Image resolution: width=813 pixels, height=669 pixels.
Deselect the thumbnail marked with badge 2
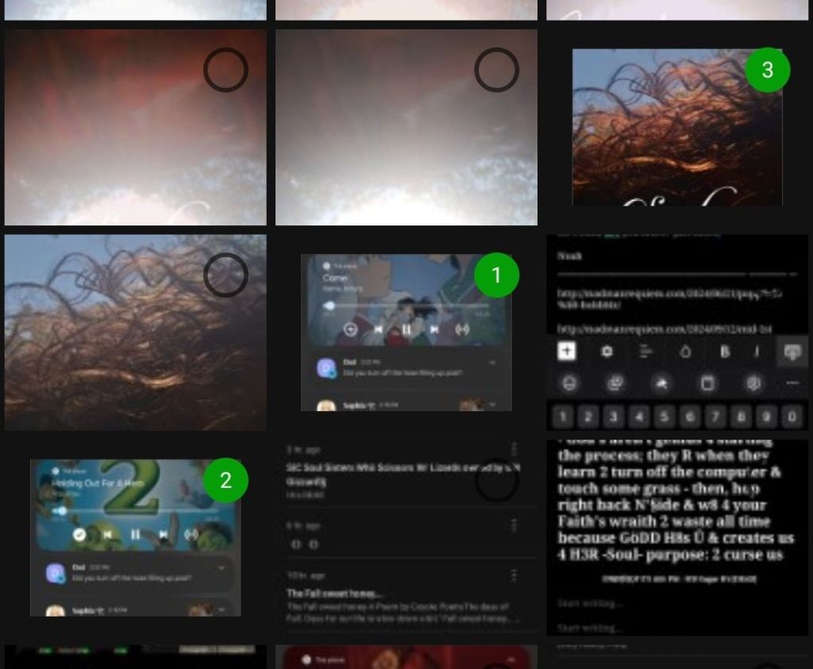pos(225,481)
